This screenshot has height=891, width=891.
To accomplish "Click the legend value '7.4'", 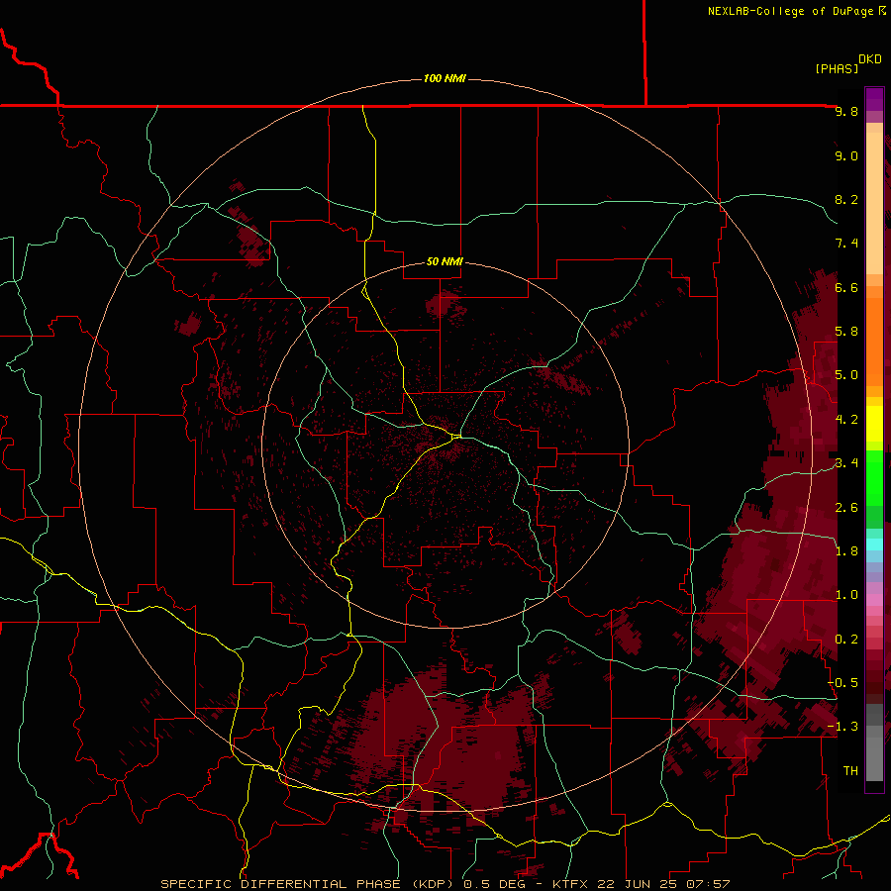I will pos(846,244).
